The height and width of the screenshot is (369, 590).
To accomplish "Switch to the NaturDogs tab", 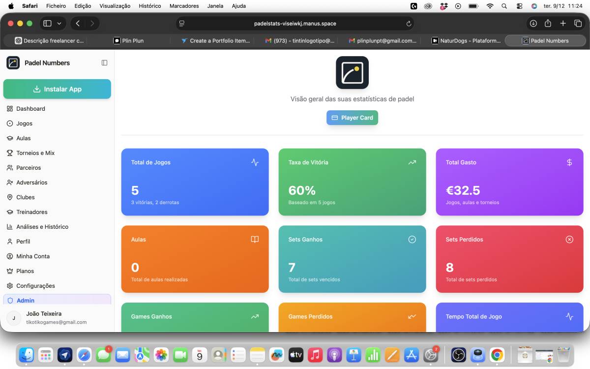I will tap(466, 41).
